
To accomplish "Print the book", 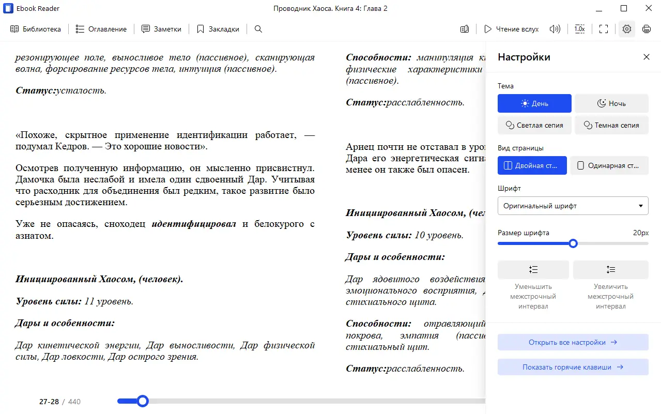I will click(x=646, y=29).
